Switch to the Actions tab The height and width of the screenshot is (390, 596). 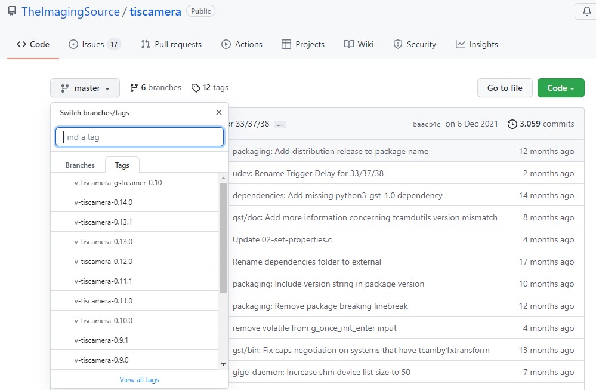tap(242, 45)
